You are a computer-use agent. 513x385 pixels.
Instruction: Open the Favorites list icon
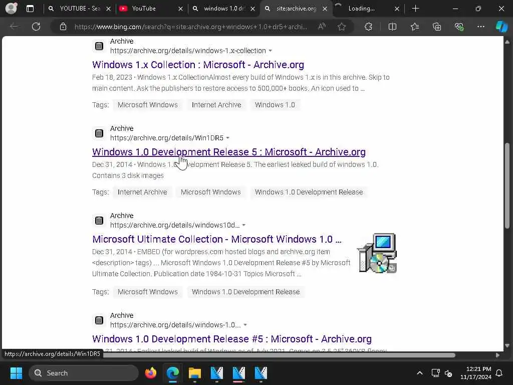coord(415,27)
